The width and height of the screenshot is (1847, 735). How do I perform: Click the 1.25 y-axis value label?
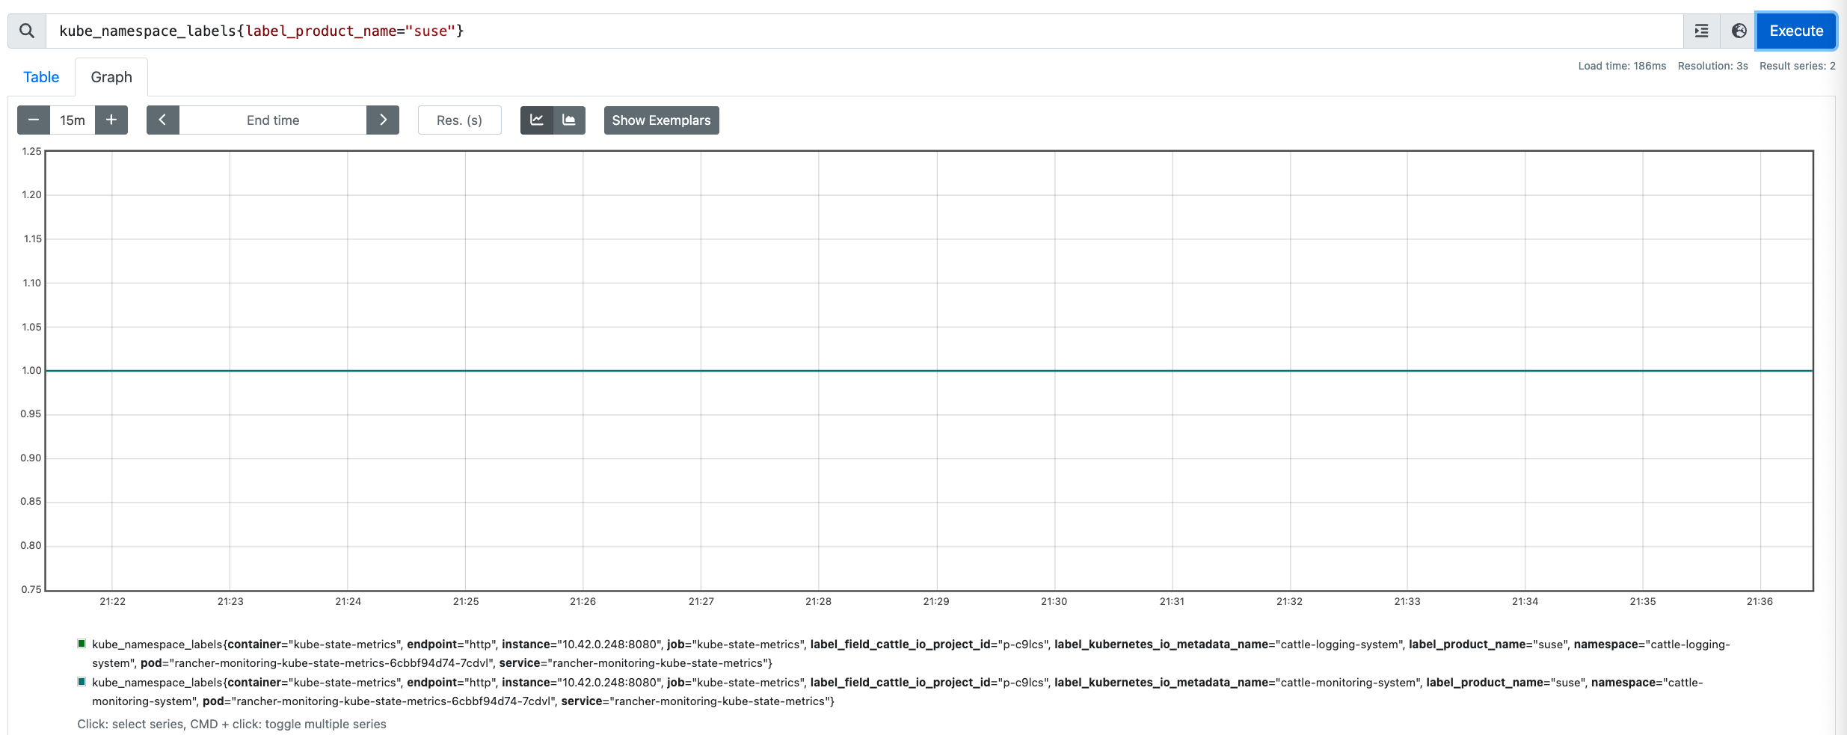tap(31, 151)
